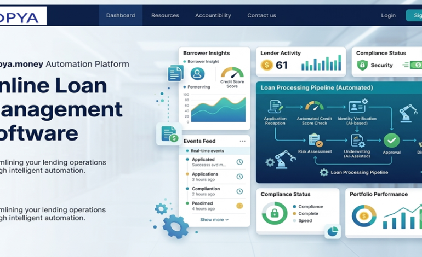Click the Lender Activity bar chart
This screenshot has height=257, width=422.
click(x=321, y=62)
